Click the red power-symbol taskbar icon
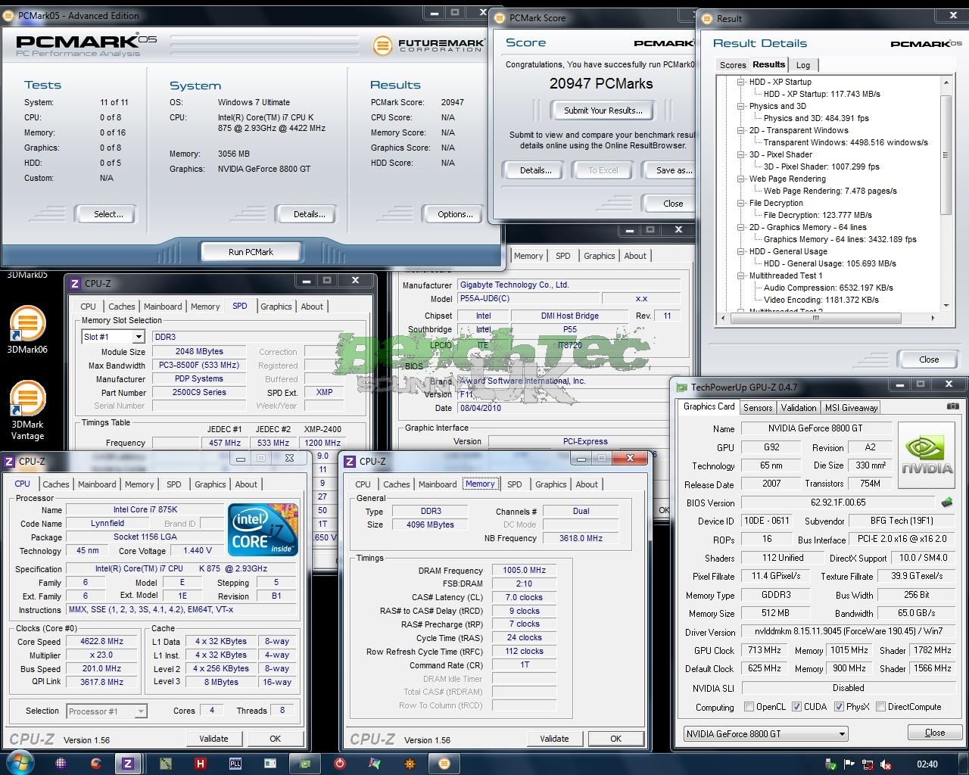The height and width of the screenshot is (775, 969). [340, 764]
